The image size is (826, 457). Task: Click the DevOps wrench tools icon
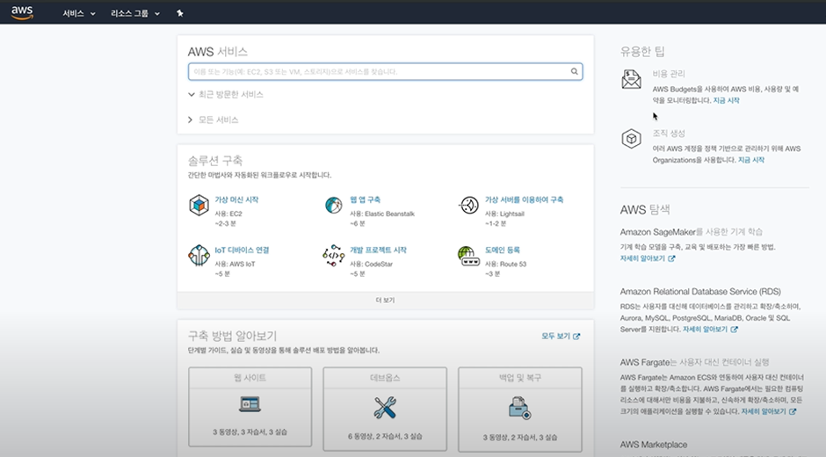point(385,408)
